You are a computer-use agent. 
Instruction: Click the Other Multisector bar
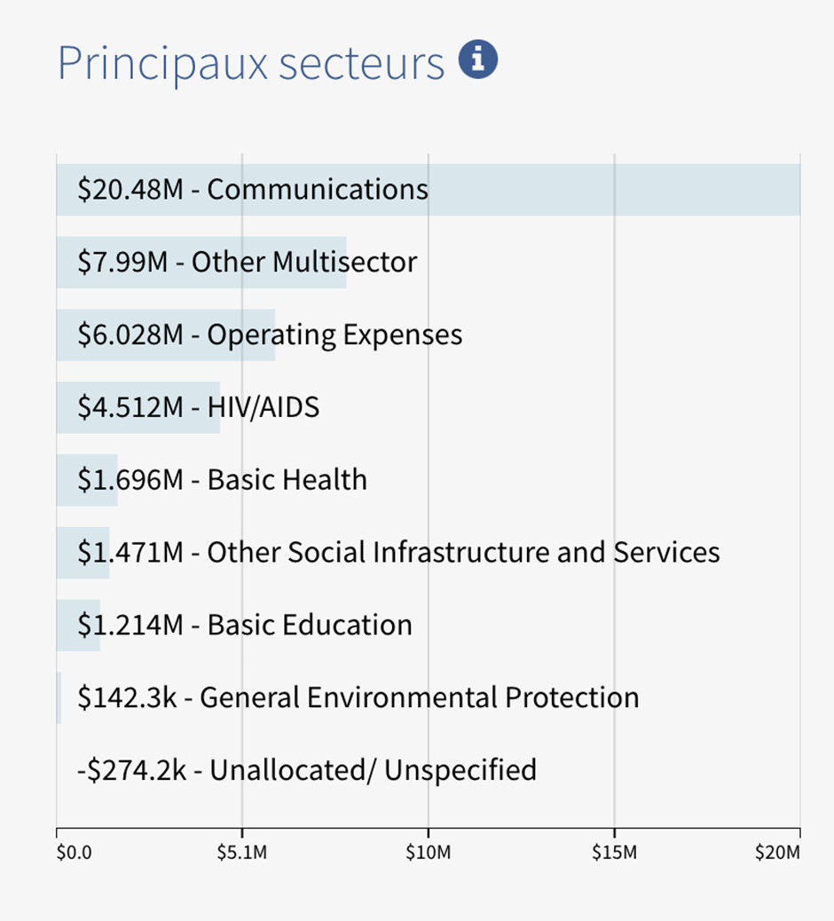click(201, 263)
